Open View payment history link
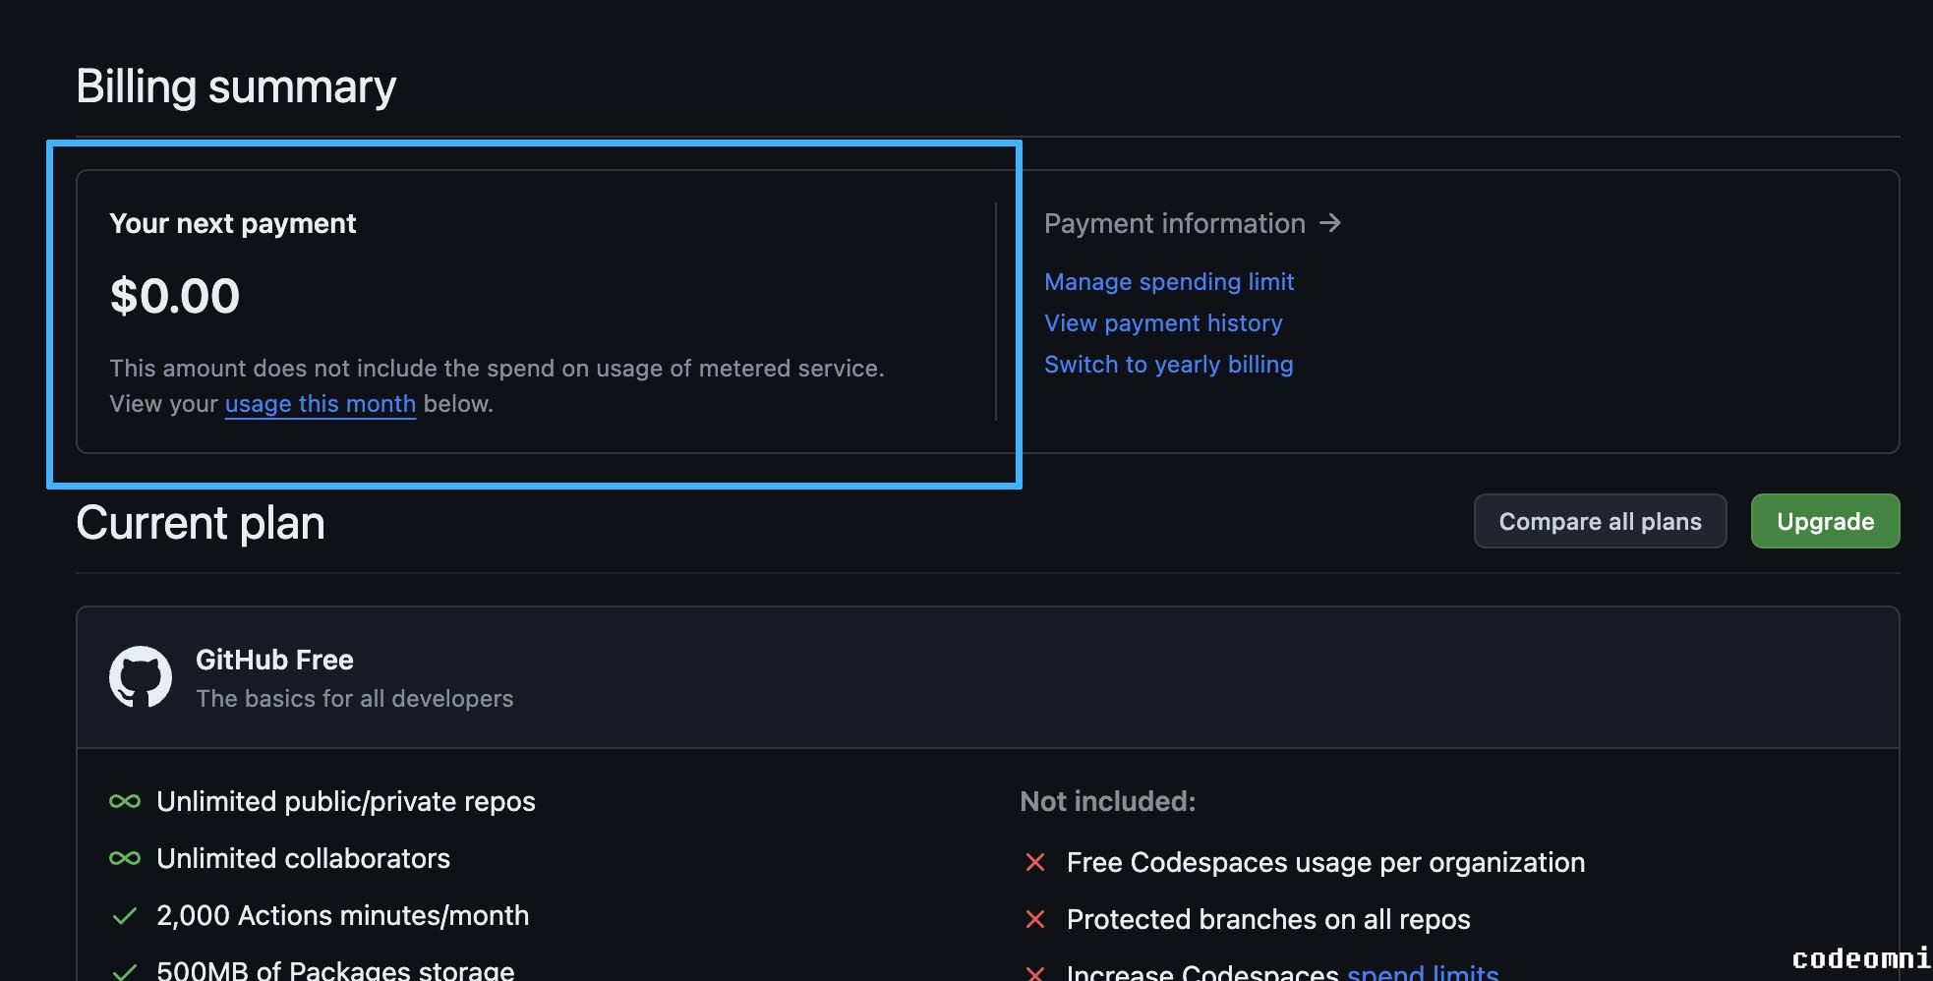The height and width of the screenshot is (981, 1933). pyautogui.click(x=1163, y=323)
